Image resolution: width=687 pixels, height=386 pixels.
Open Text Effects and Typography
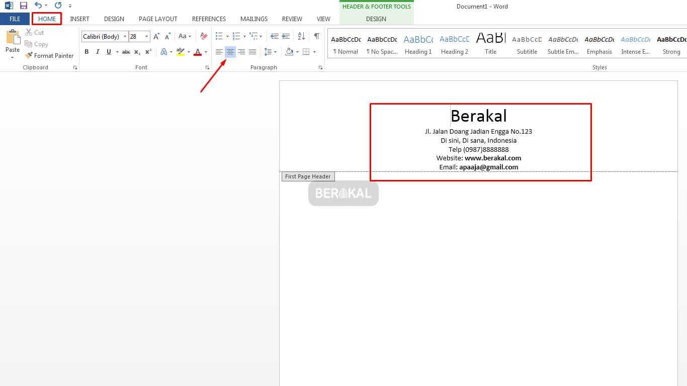coord(164,52)
